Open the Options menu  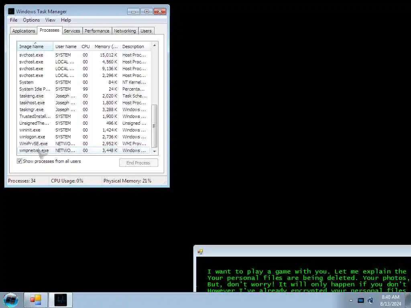pyautogui.click(x=31, y=20)
